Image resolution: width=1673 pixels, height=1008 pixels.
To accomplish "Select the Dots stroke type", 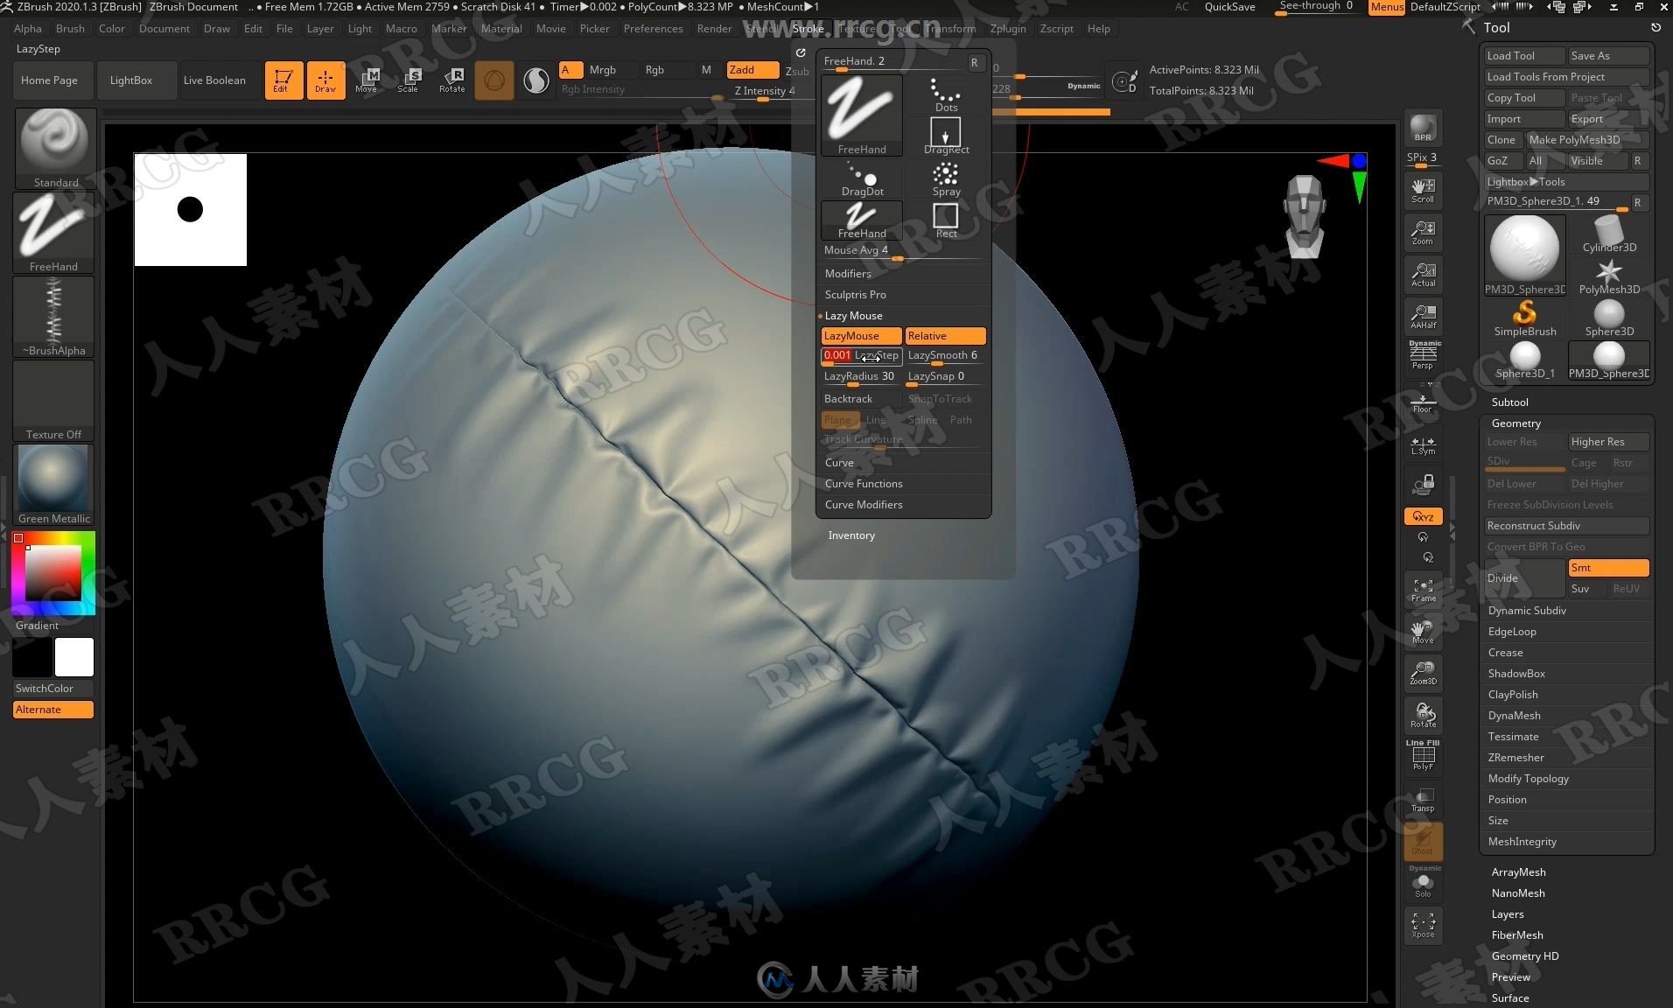I will [x=946, y=94].
